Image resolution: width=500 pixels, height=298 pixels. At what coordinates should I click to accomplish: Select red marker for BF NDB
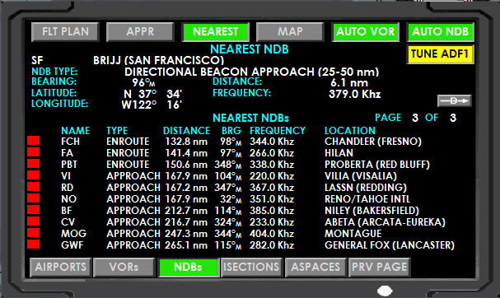pos(34,209)
